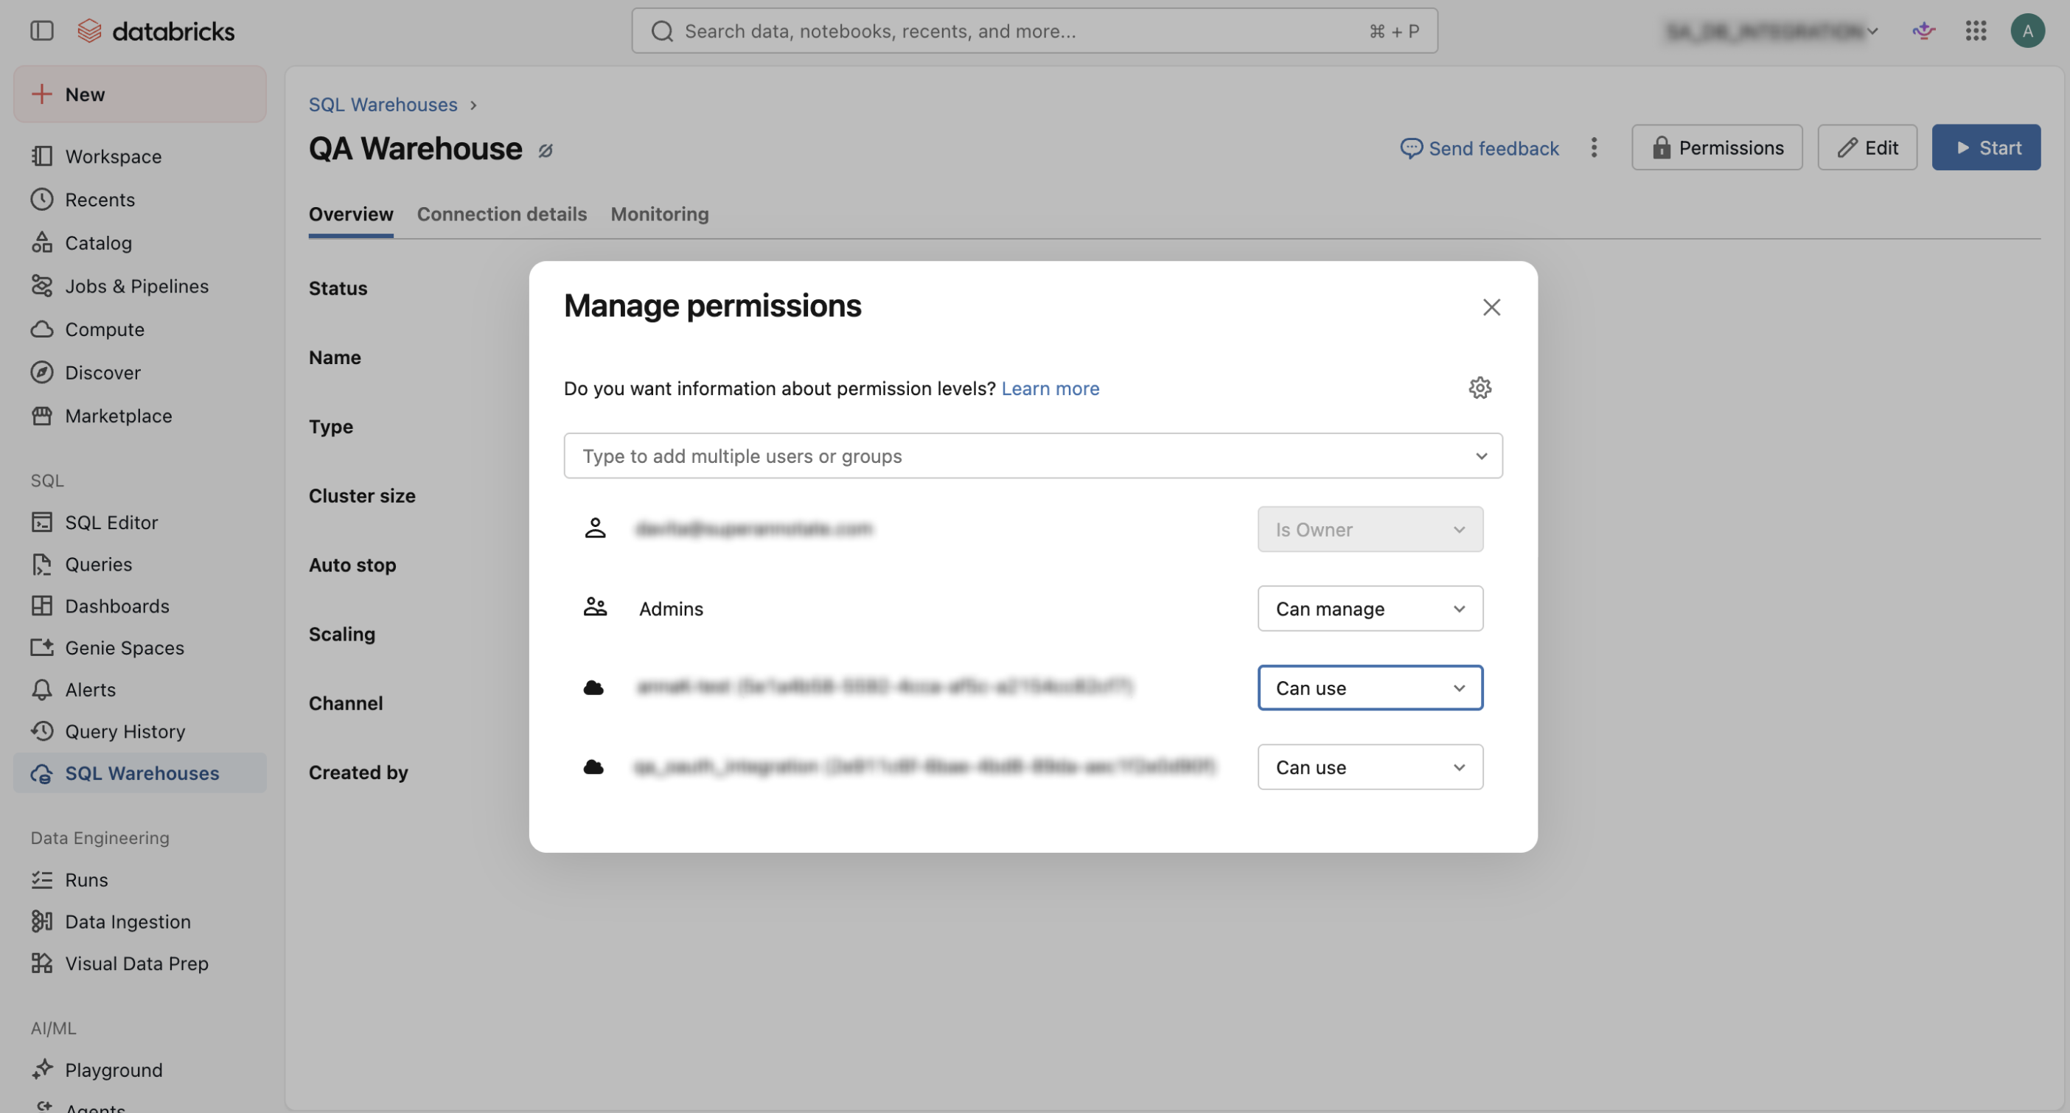The image size is (2070, 1113).
Task: Expand the focused Can use dropdown
Action: [1370, 688]
